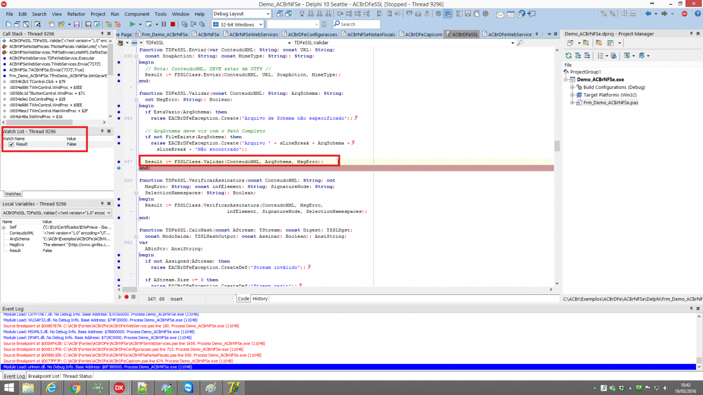Toggle the highlighted snap-to-grid toolbar button
The width and height of the screenshot is (703, 395).
point(448,14)
